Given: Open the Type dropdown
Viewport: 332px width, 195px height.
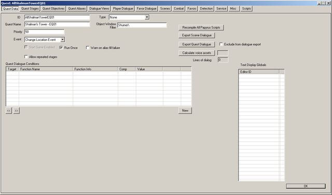Looking at the screenshot, I should click(147, 17).
